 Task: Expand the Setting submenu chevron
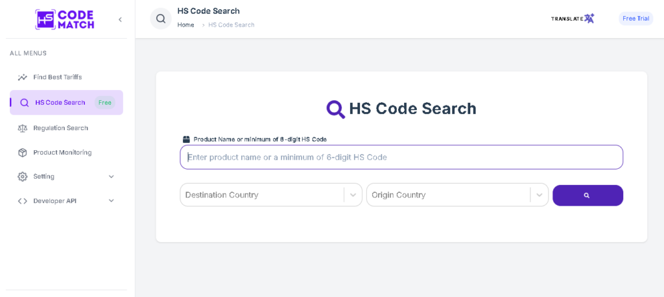point(111,177)
